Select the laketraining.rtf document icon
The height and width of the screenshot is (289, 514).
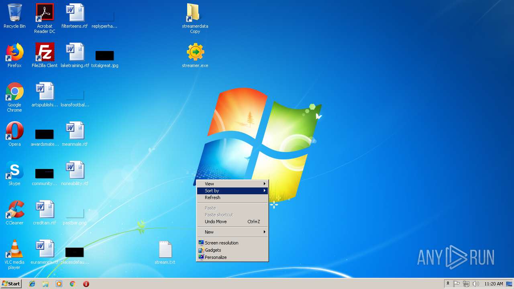pos(75,56)
